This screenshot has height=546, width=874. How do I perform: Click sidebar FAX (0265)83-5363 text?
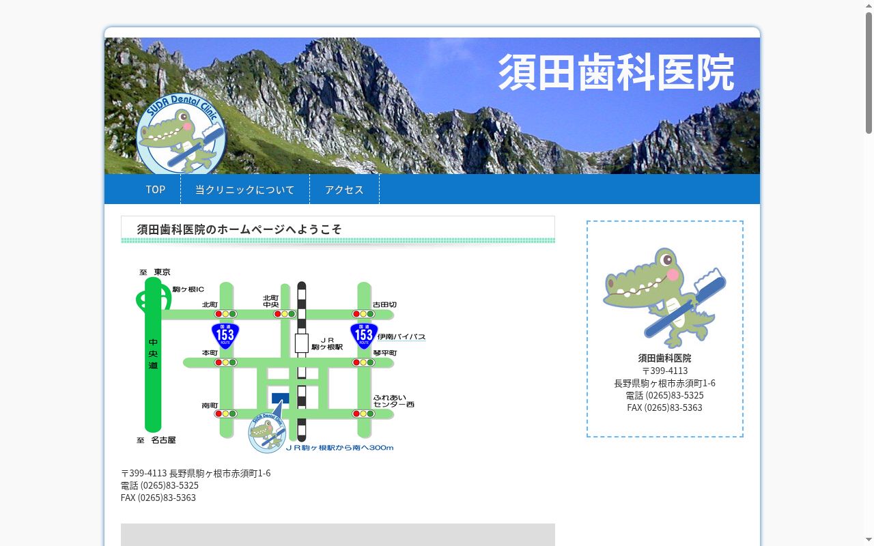point(664,407)
